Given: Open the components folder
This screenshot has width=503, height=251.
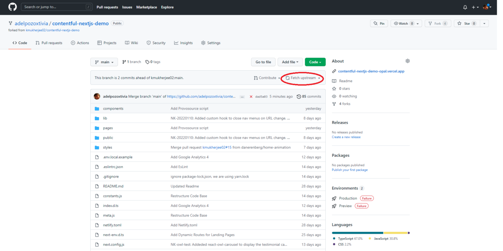Looking at the screenshot, I should [113, 108].
